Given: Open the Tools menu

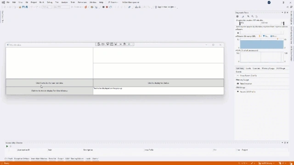Looking at the screenshot, I should [x=73, y=2].
